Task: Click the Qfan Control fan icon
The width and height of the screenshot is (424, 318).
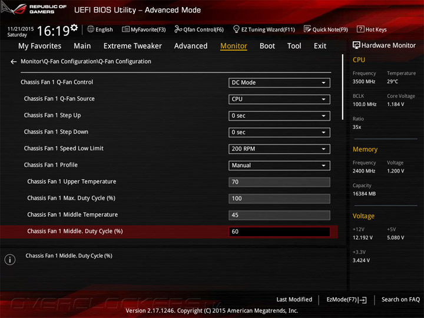Action: tap(178, 29)
